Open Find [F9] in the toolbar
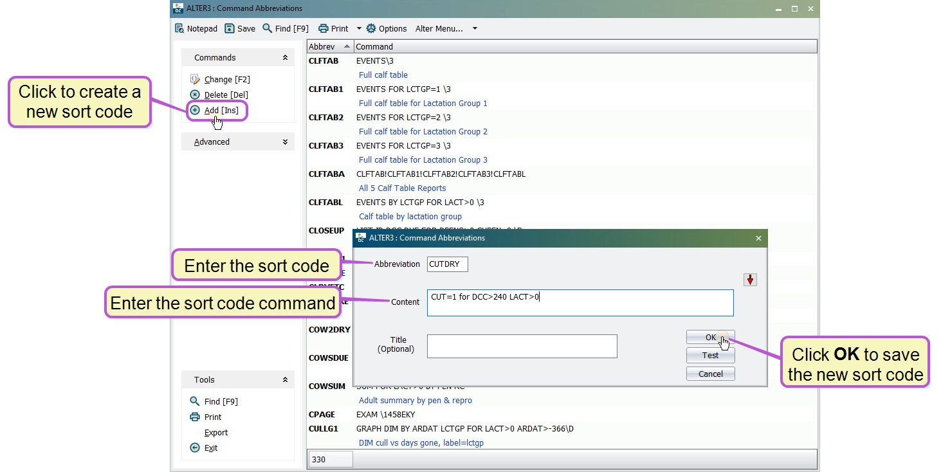The height and width of the screenshot is (472, 941). pyautogui.click(x=286, y=28)
